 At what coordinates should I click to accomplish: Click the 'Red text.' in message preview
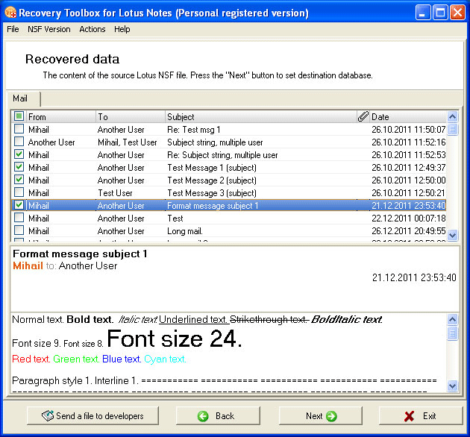pos(31,359)
